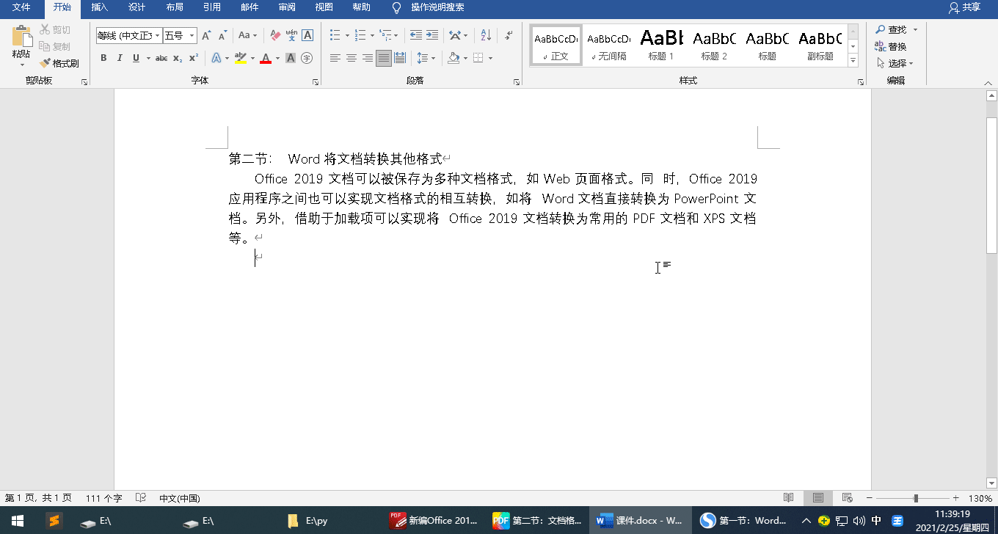Open the Windows Start menu
Screen dimensions: 998x534
pos(17,521)
